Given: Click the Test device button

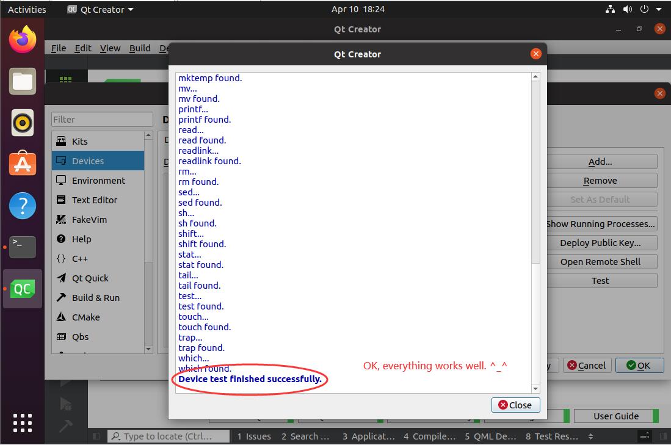Looking at the screenshot, I should 601,281.
